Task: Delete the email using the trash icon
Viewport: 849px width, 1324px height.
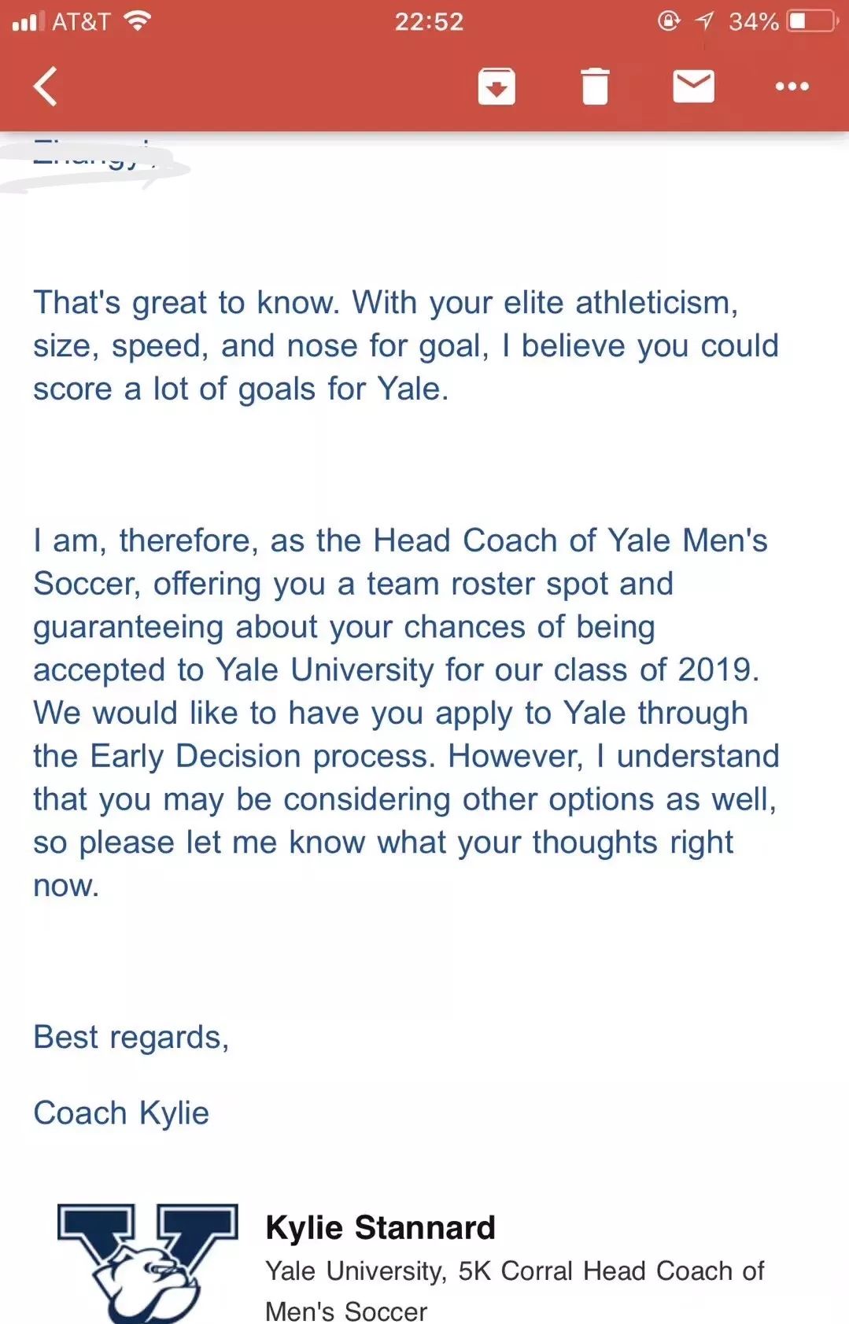Action: pos(595,87)
